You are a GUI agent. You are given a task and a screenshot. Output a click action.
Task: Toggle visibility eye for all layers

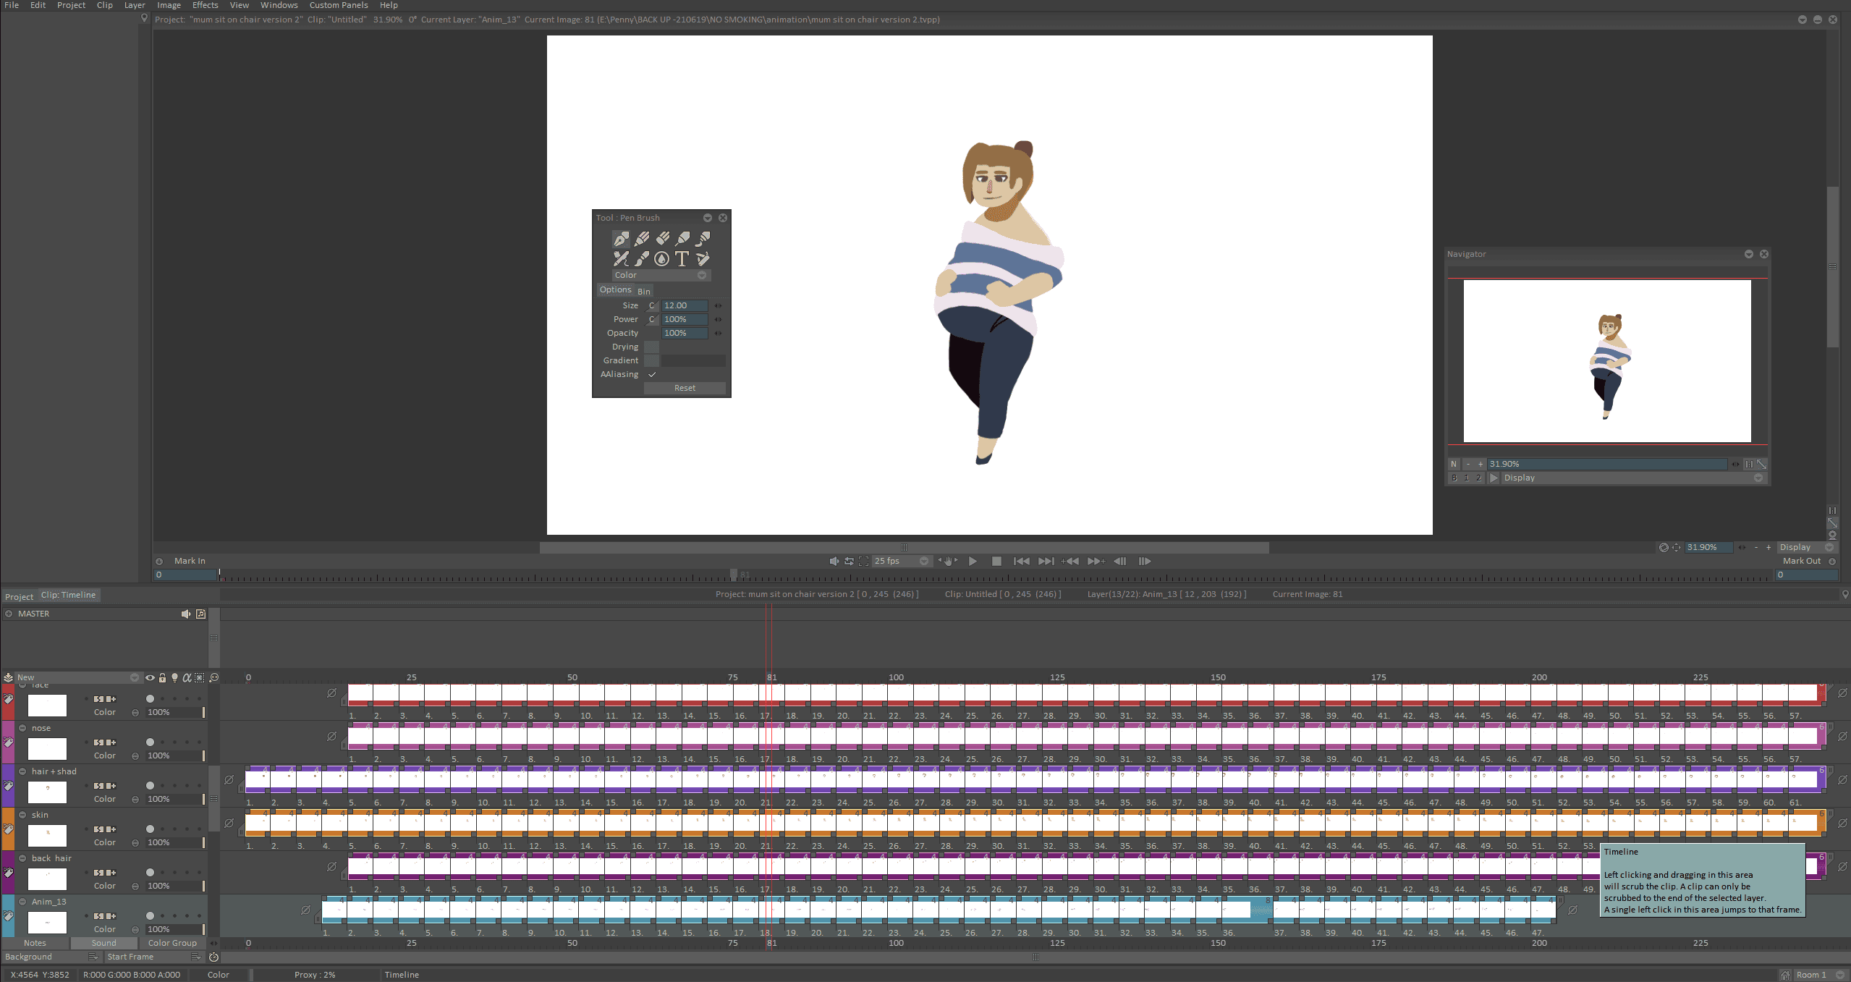tap(150, 678)
